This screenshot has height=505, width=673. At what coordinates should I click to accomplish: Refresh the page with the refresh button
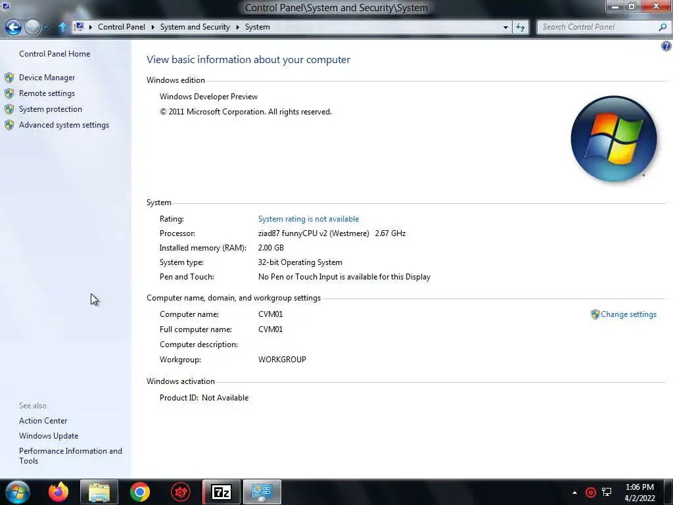pos(521,27)
